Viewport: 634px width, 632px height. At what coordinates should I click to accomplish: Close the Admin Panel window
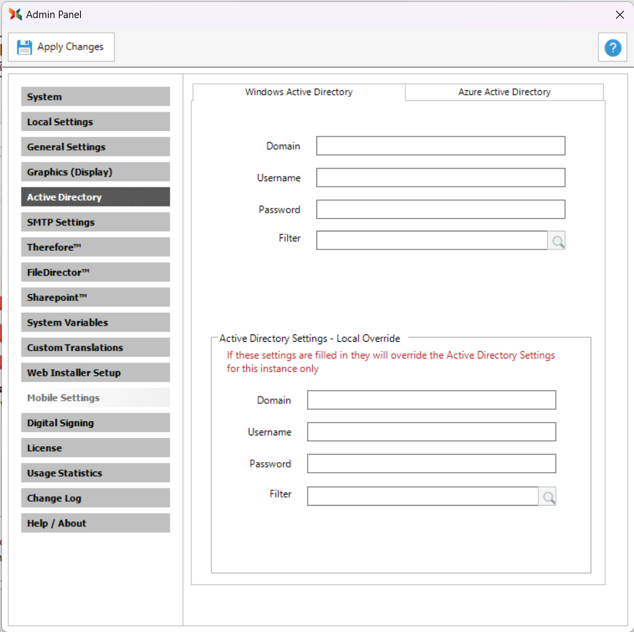tap(619, 14)
